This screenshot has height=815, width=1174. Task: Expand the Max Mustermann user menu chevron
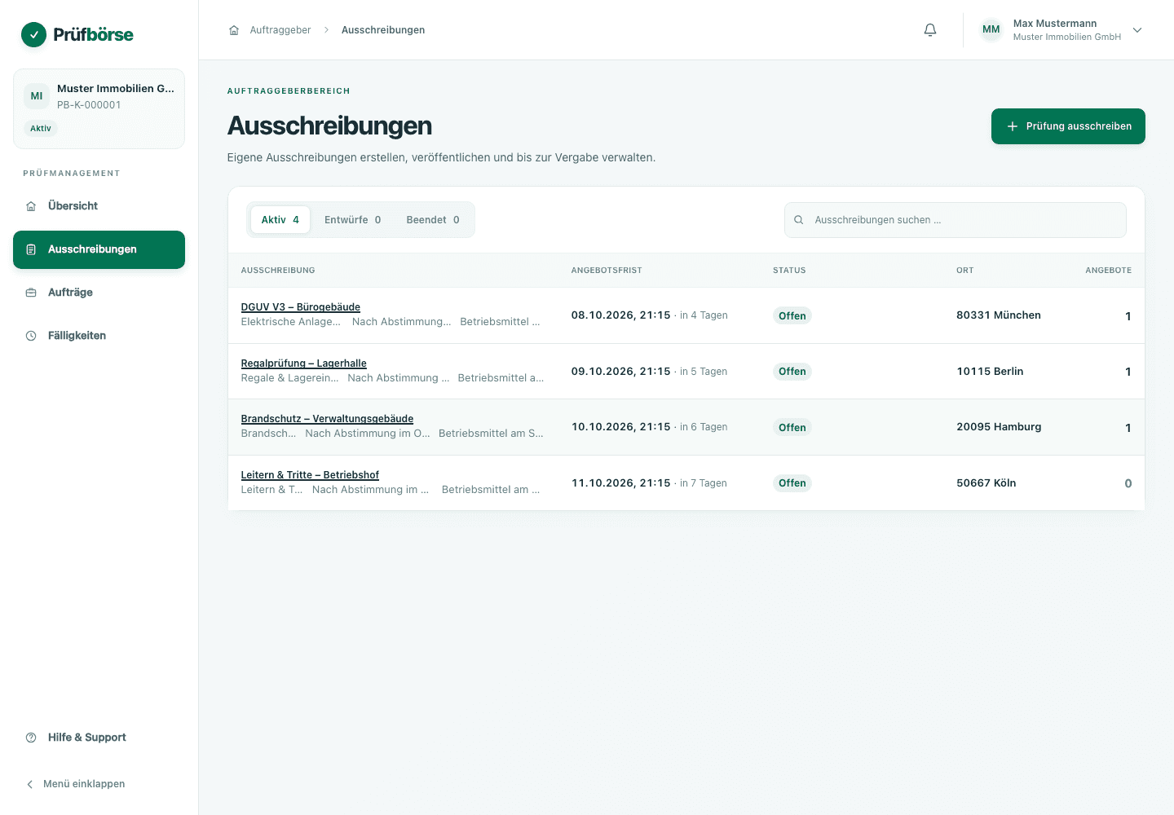(x=1137, y=30)
